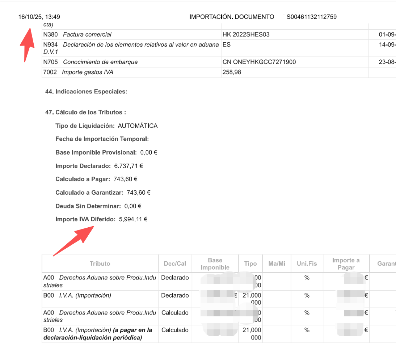The width and height of the screenshot is (396, 354).
Task: Select the Importe IVA Diferido amount 5.994,11 €
Action: click(x=133, y=219)
